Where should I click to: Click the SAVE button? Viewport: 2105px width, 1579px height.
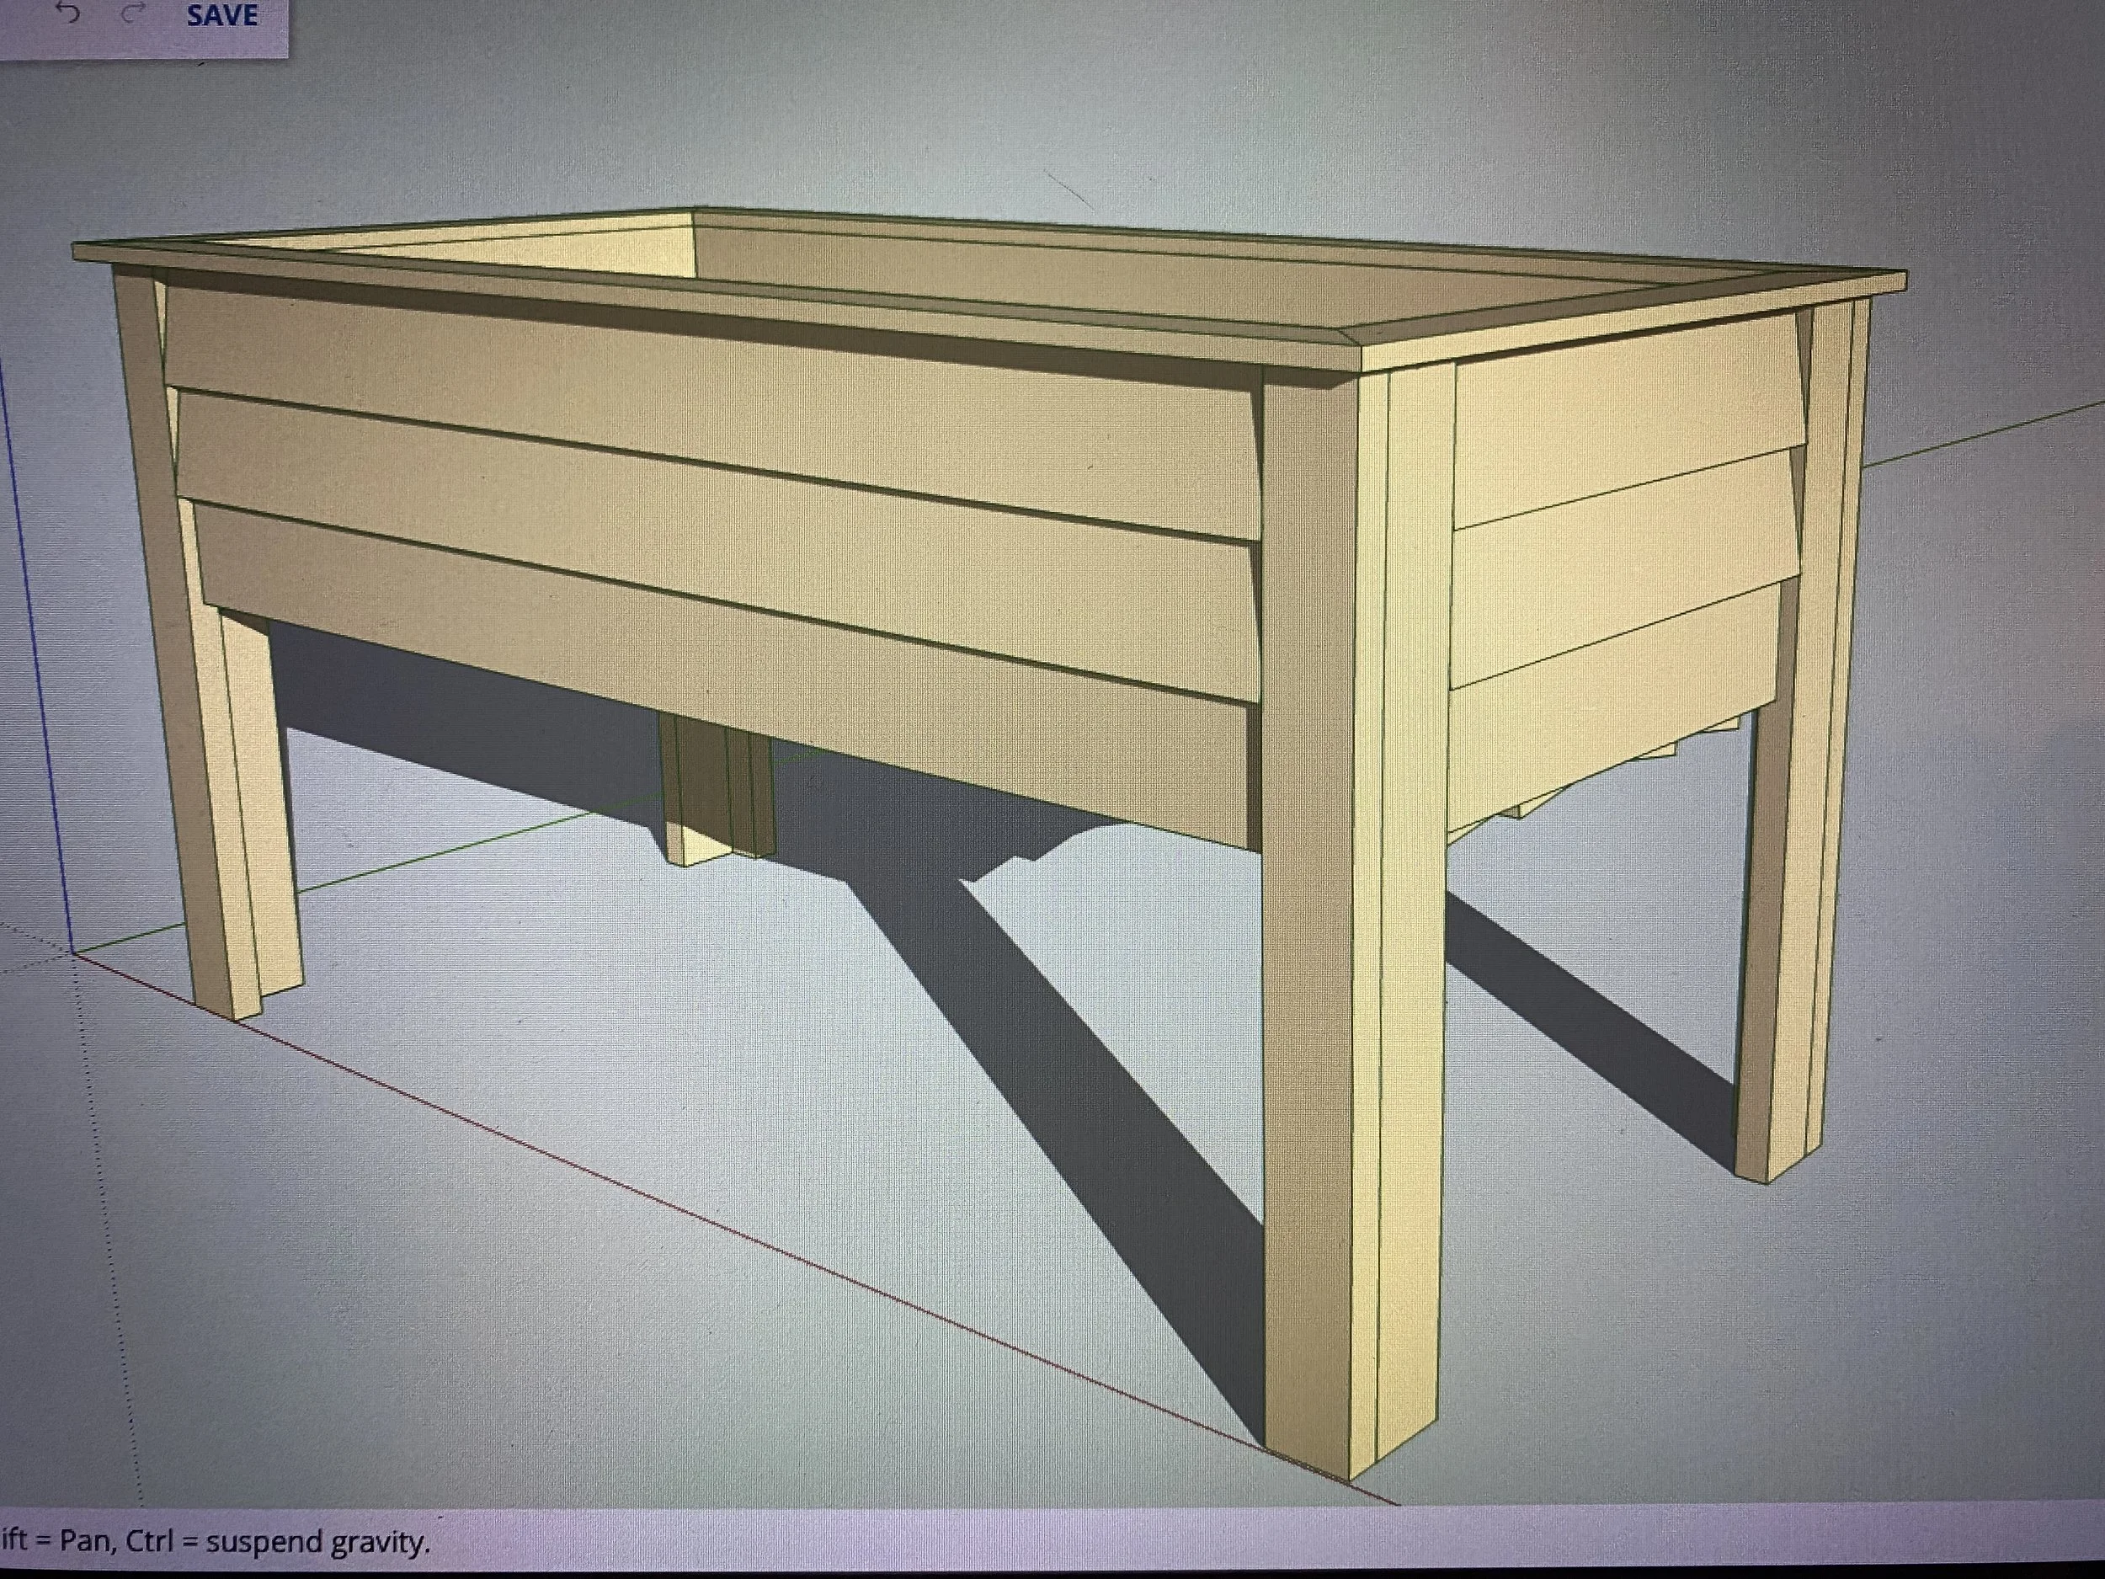[x=221, y=15]
